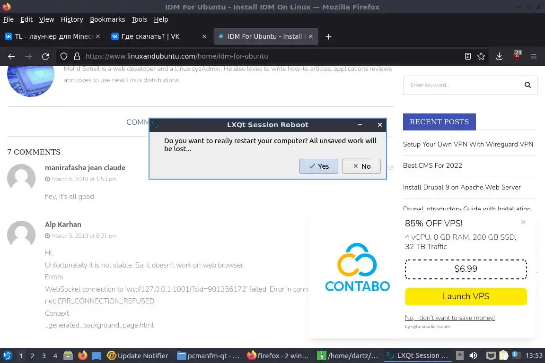Viewport: 545px width, 363px height.
Task: Click the $6.99 coupon box
Action: [x=466, y=269]
